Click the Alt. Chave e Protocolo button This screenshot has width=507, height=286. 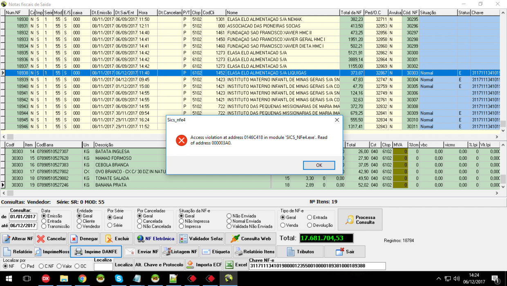pos(159,265)
